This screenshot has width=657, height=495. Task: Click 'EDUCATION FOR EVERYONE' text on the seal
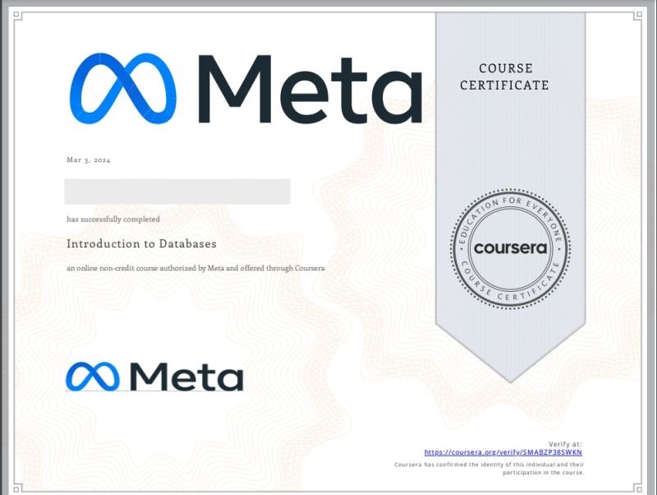click(509, 207)
